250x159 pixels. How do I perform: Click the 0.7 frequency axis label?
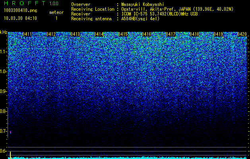pyautogui.click(x=3, y=131)
